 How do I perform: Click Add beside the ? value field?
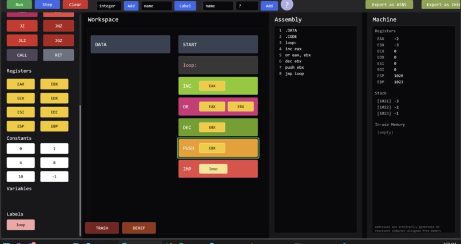point(269,6)
